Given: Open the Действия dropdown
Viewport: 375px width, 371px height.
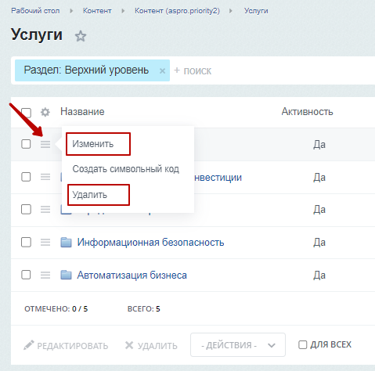Looking at the screenshot, I should (238, 344).
